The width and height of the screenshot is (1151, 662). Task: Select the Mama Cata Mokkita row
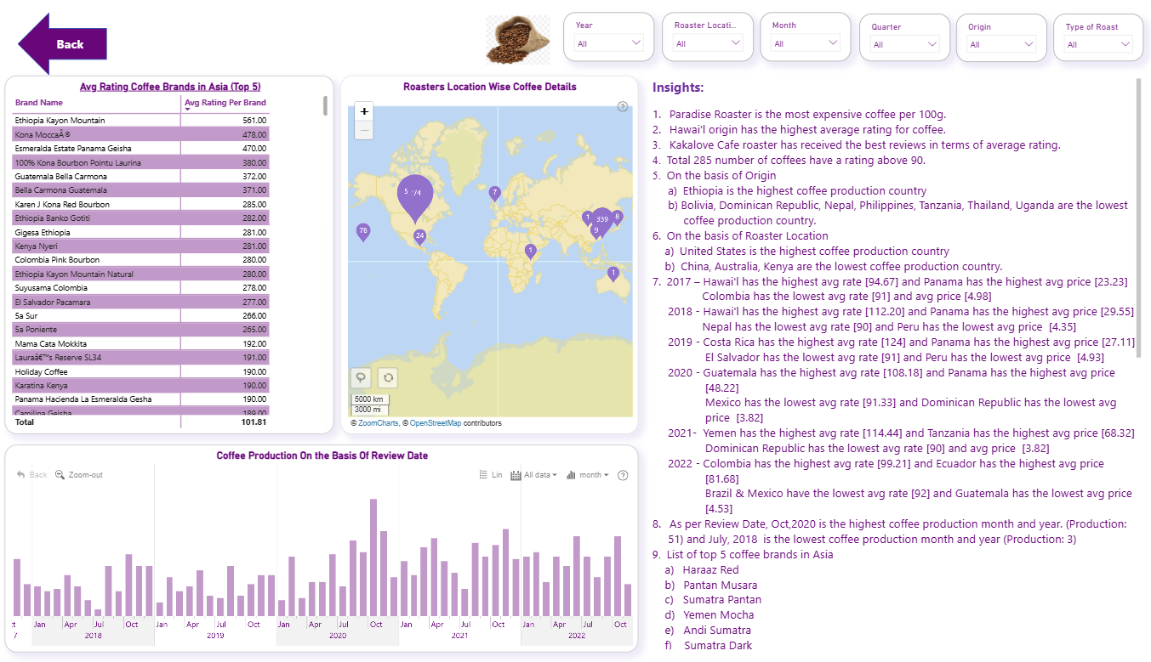(x=141, y=344)
